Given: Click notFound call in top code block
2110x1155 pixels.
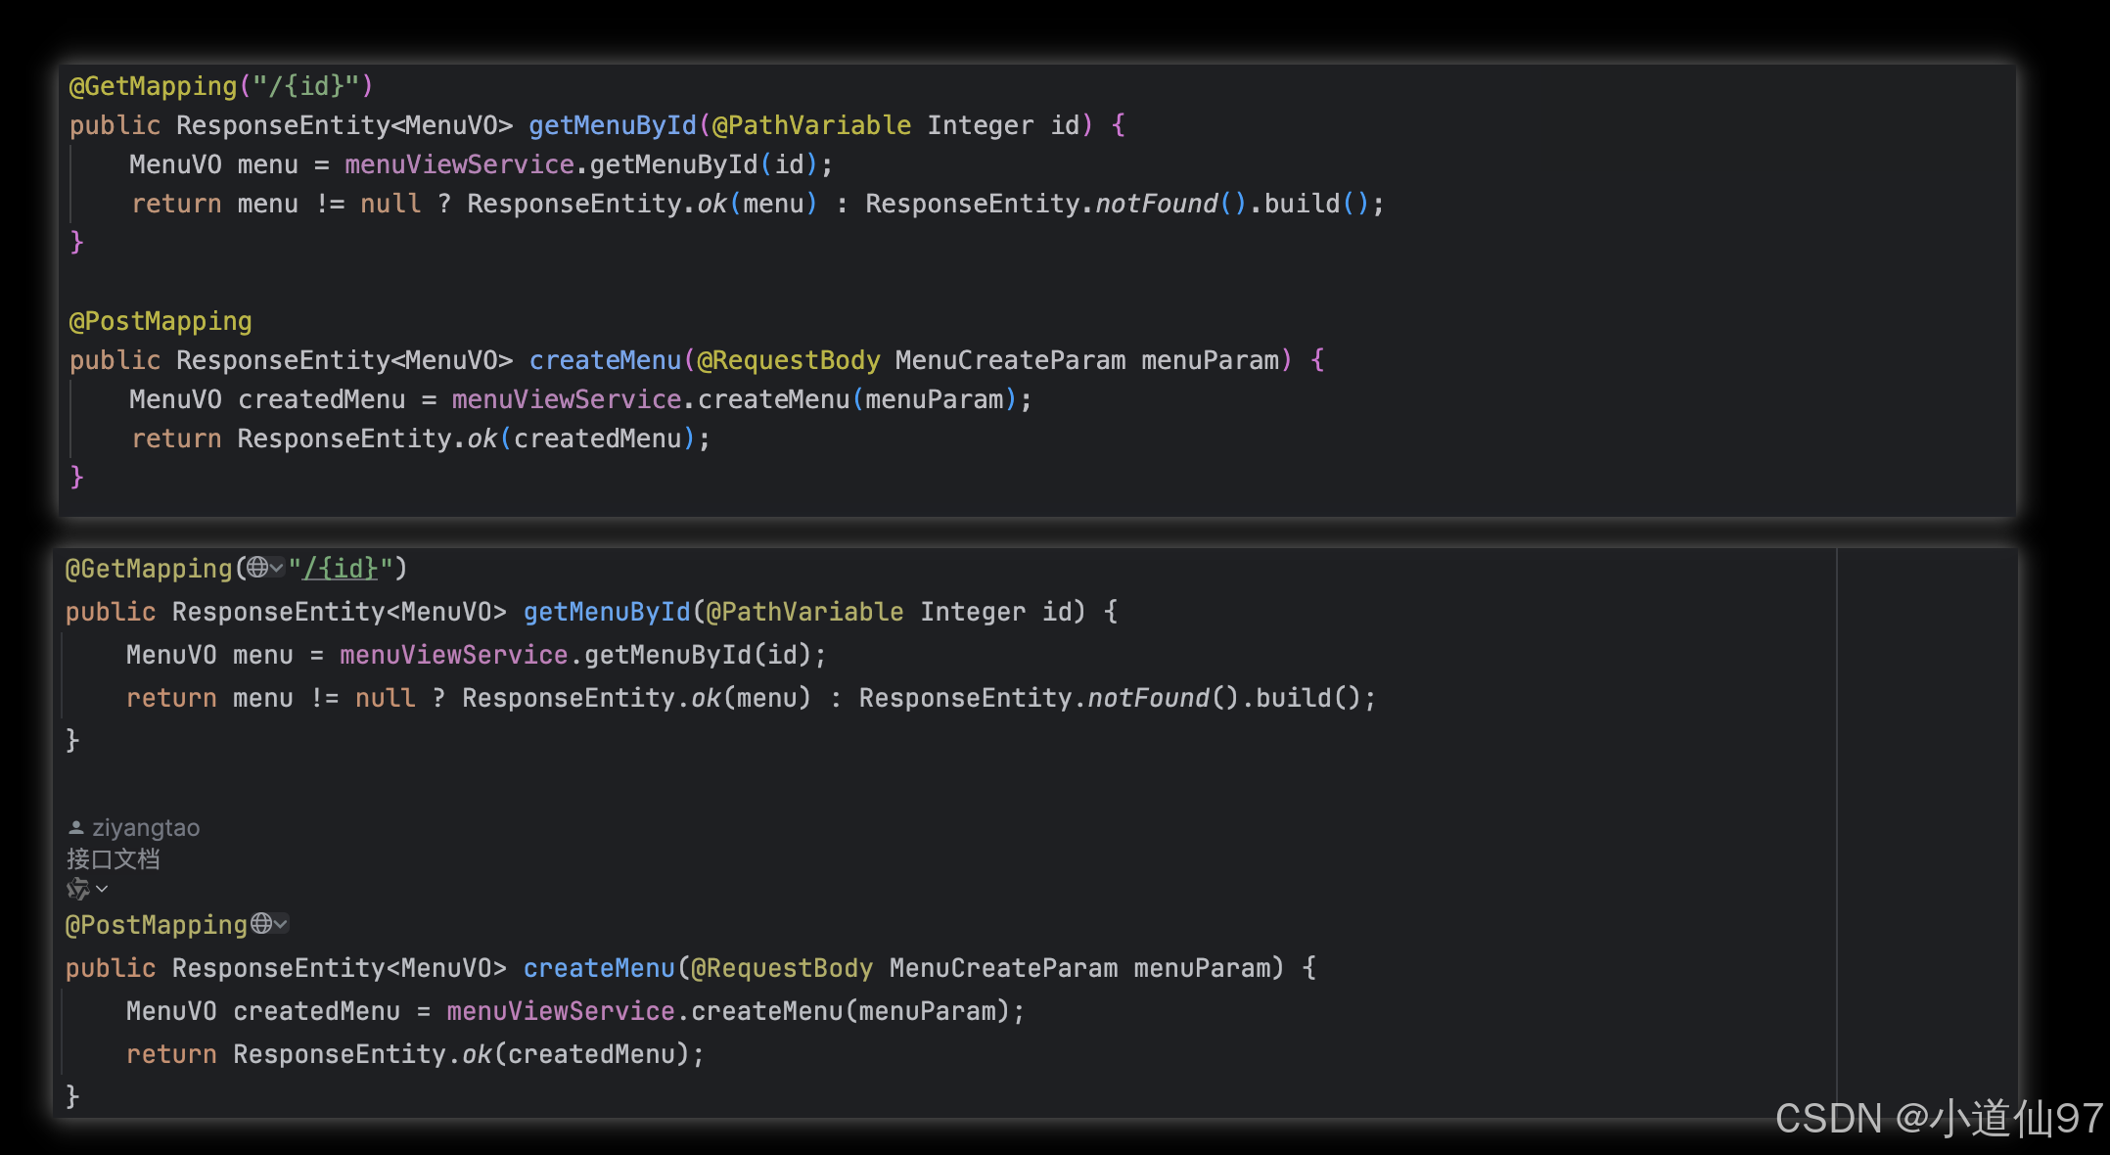Looking at the screenshot, I should tap(1156, 204).
